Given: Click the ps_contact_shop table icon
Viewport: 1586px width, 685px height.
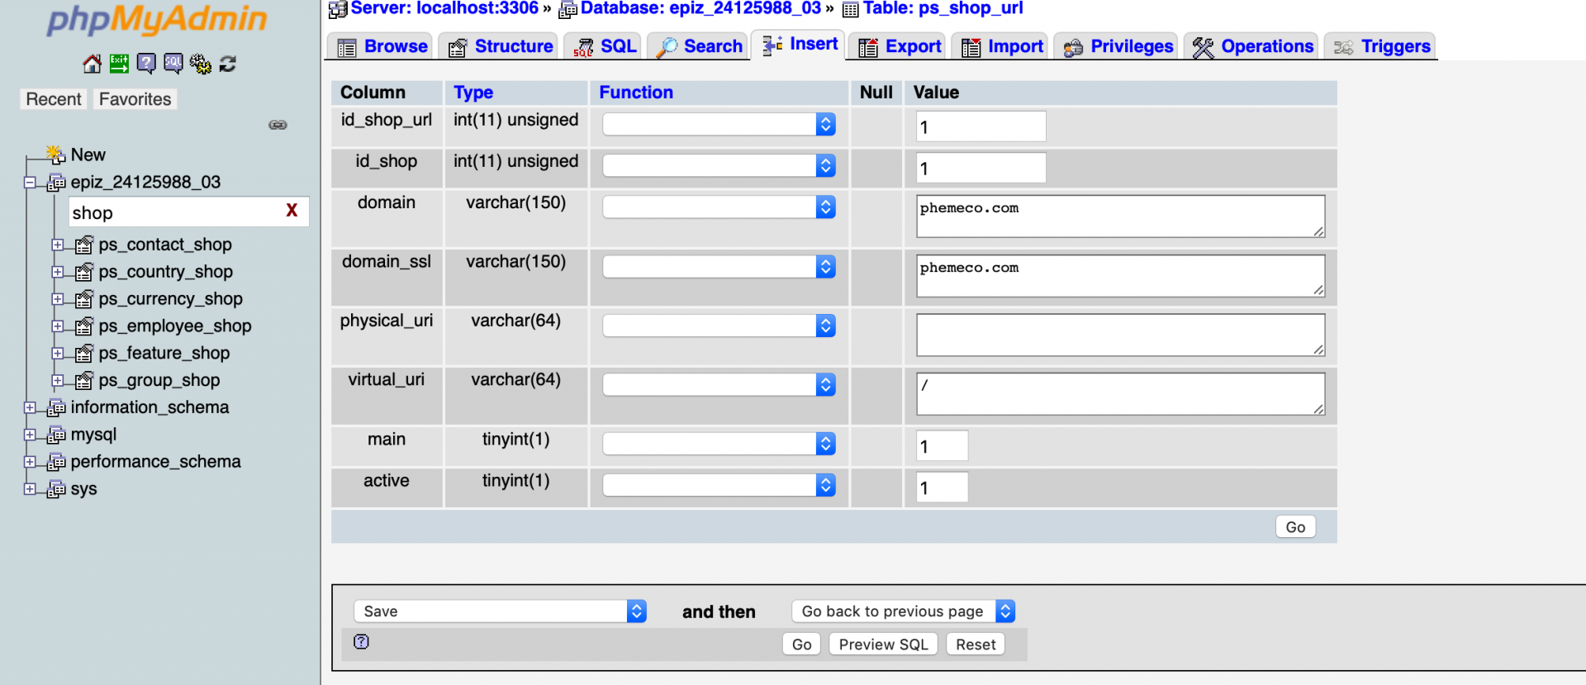Looking at the screenshot, I should coord(83,245).
